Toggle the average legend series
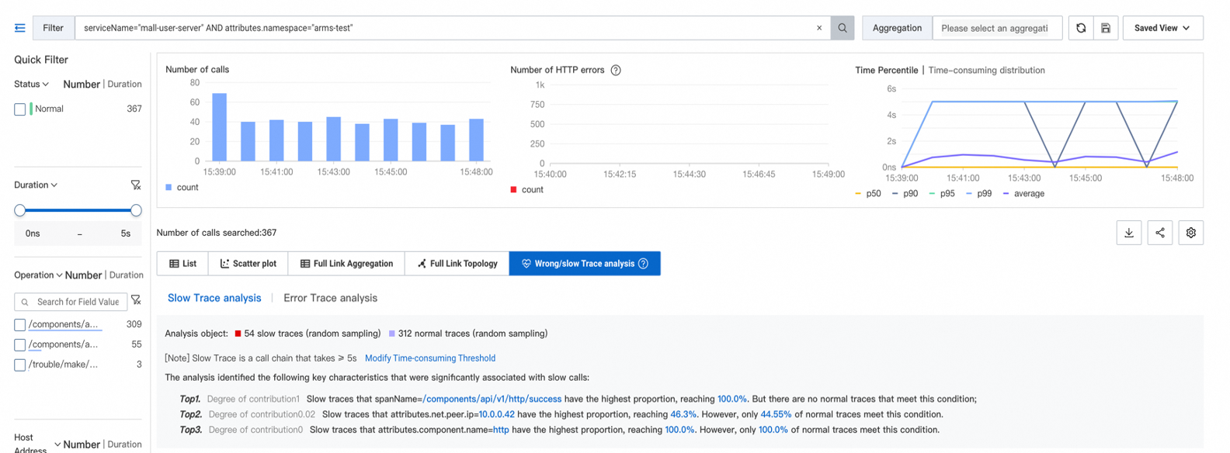The width and height of the screenshot is (1230, 453). [x=1023, y=194]
